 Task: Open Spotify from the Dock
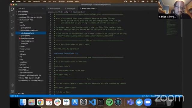tap(109, 102)
